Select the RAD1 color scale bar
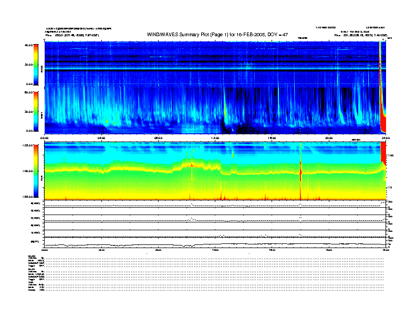 click(x=36, y=112)
